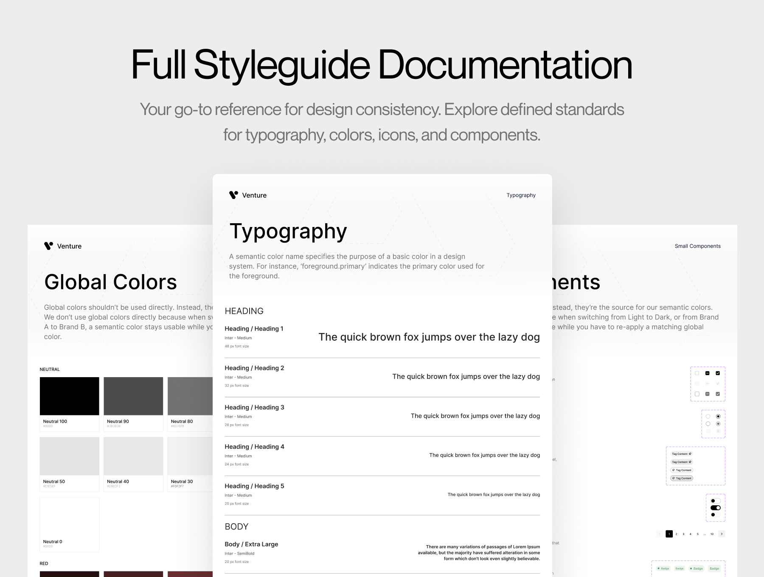The image size is (764, 577).
Task: Select the Neutral 50 color swatch
Action: point(69,456)
